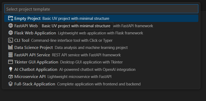206x101 pixels.
Task: Pick the CLI Tool template
Action: coord(101,40)
